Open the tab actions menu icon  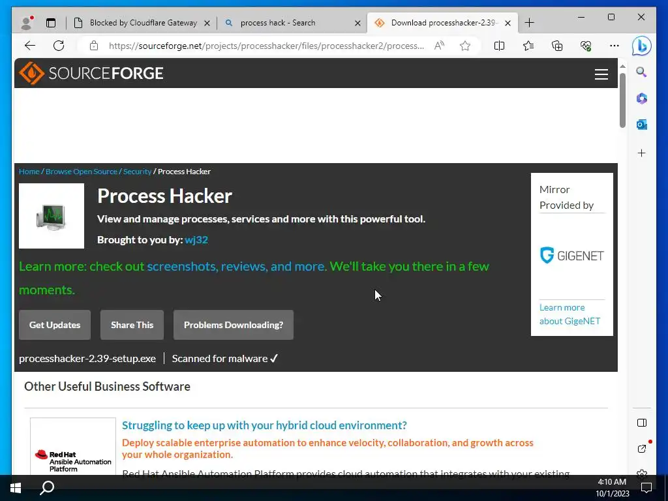[x=51, y=23]
